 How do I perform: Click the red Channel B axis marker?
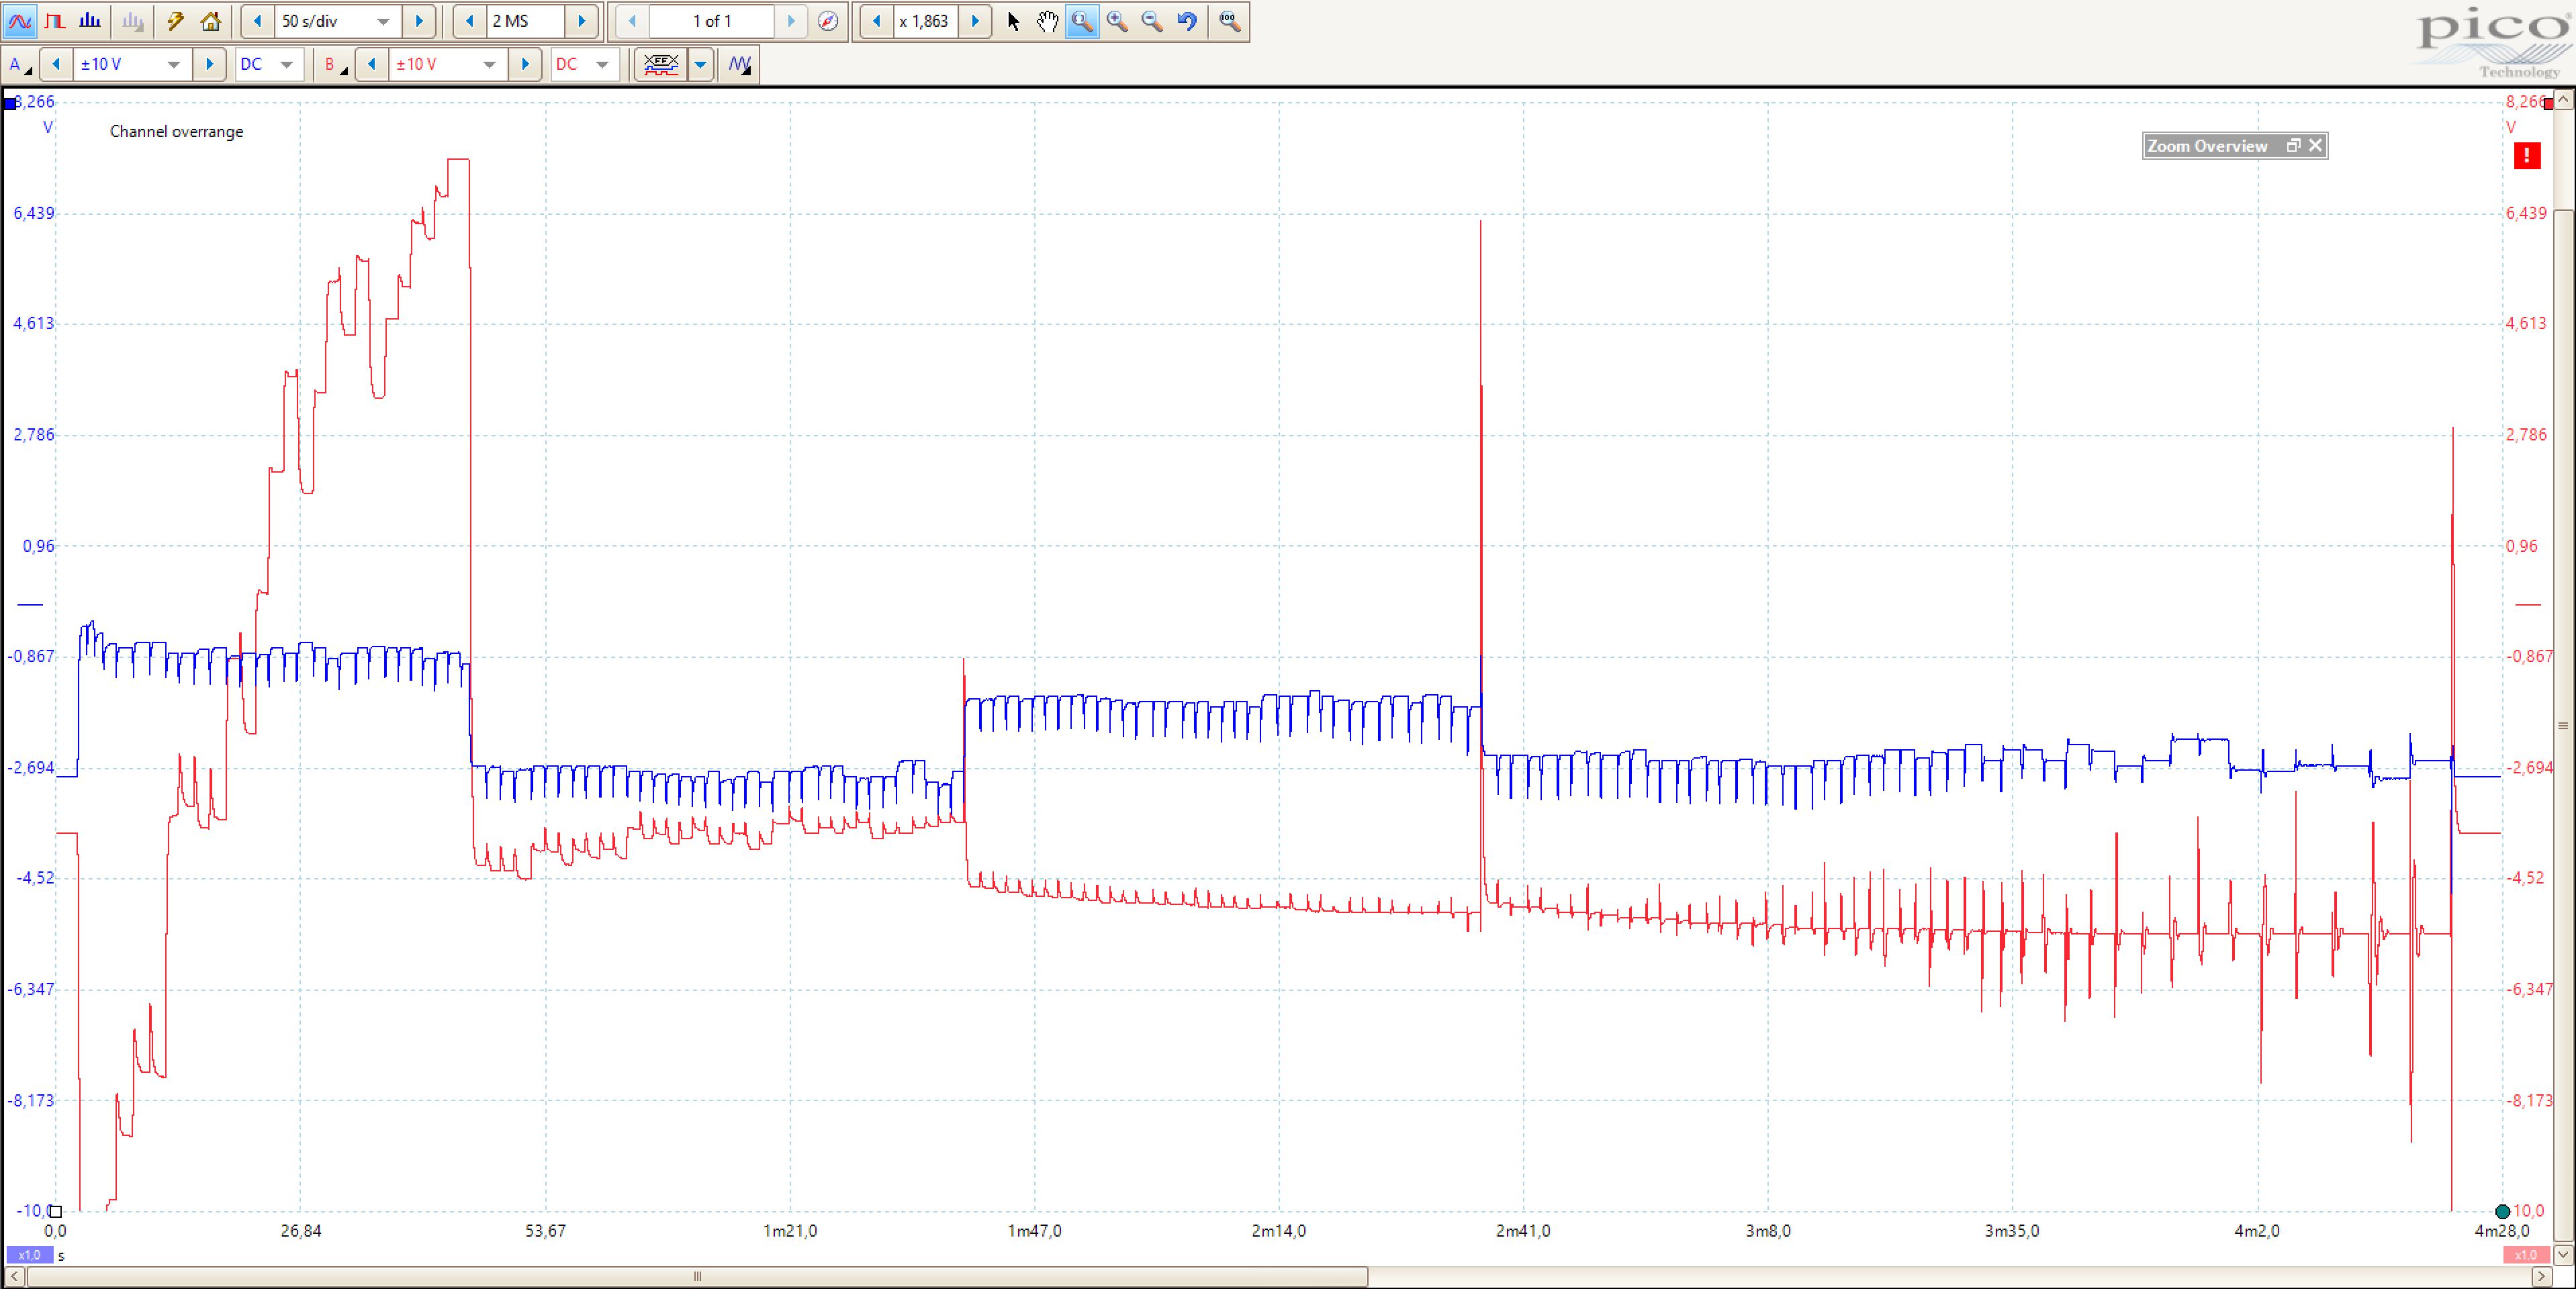click(x=2549, y=104)
